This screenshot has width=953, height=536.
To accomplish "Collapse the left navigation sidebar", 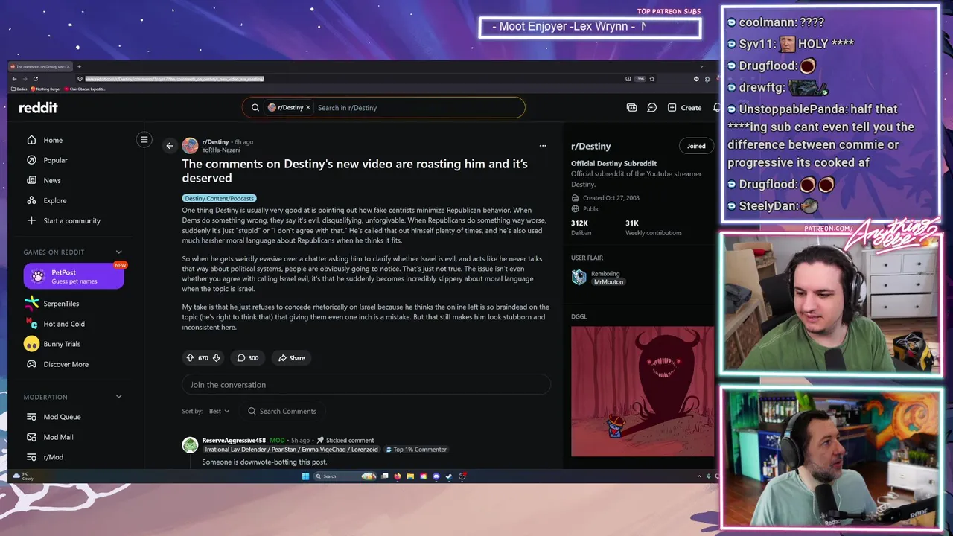I will [x=144, y=139].
